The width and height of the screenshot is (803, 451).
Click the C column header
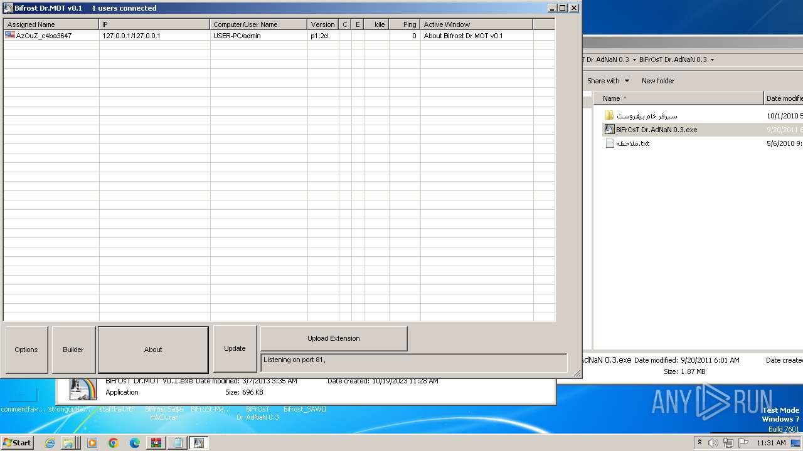(x=344, y=24)
